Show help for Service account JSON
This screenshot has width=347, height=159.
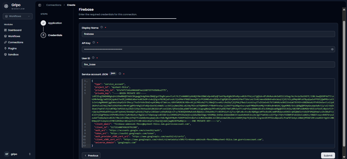point(120,74)
